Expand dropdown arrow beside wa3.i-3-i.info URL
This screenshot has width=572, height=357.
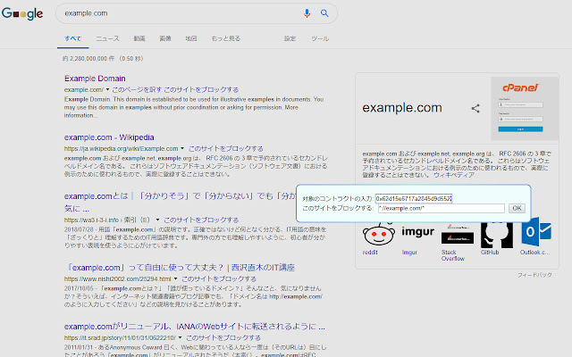point(157,220)
